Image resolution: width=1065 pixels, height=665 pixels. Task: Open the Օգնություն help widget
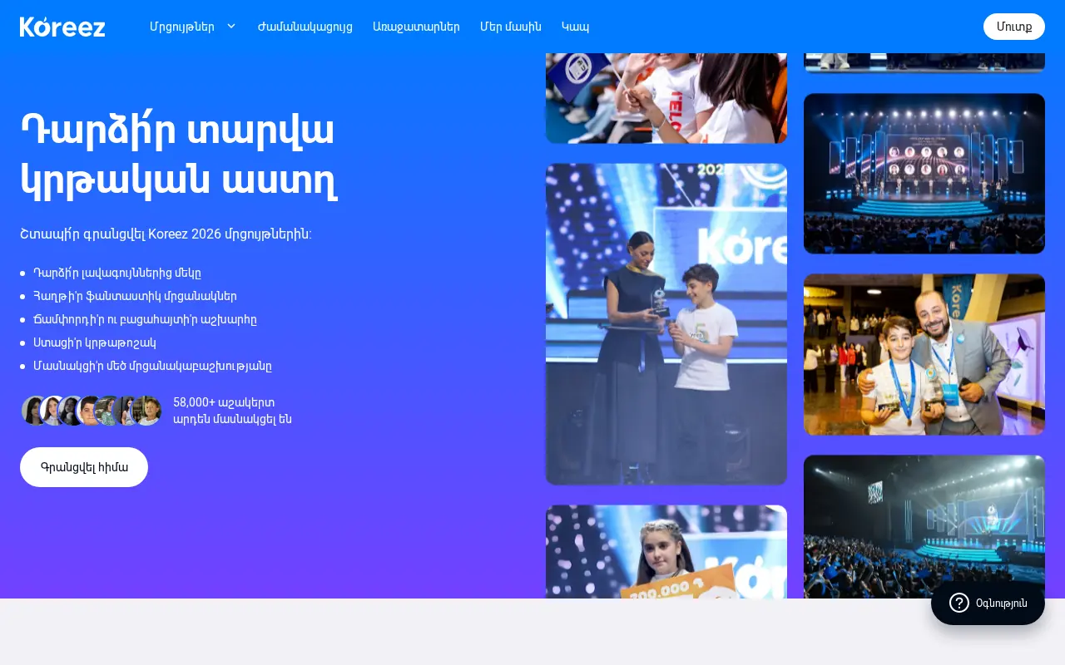988,603
